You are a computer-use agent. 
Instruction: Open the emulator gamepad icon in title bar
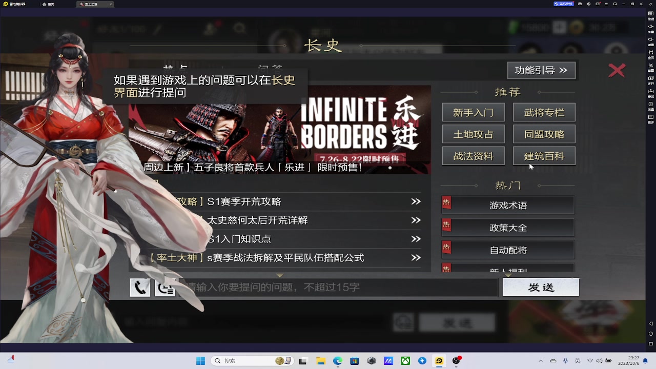581,4
